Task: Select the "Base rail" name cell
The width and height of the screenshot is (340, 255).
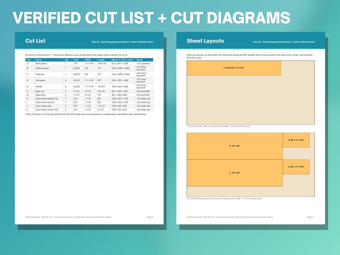Action: tap(40, 92)
